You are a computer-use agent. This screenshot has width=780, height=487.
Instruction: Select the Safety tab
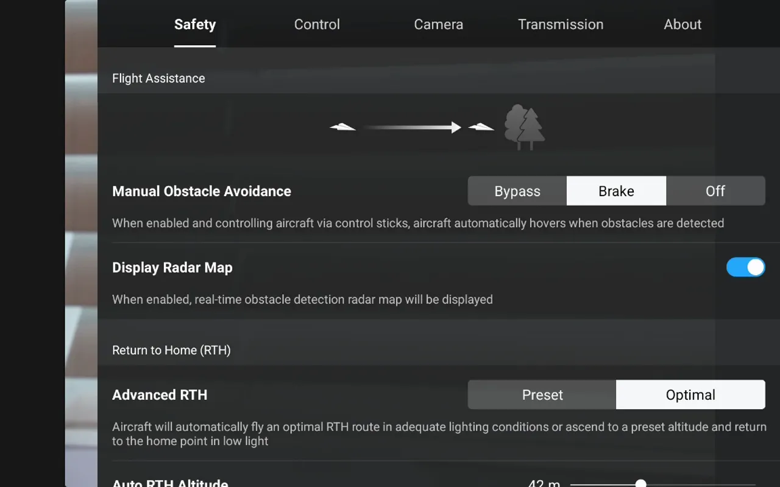pyautogui.click(x=195, y=24)
